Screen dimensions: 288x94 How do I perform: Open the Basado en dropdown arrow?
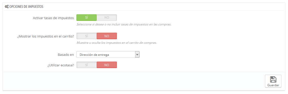coord(137,54)
